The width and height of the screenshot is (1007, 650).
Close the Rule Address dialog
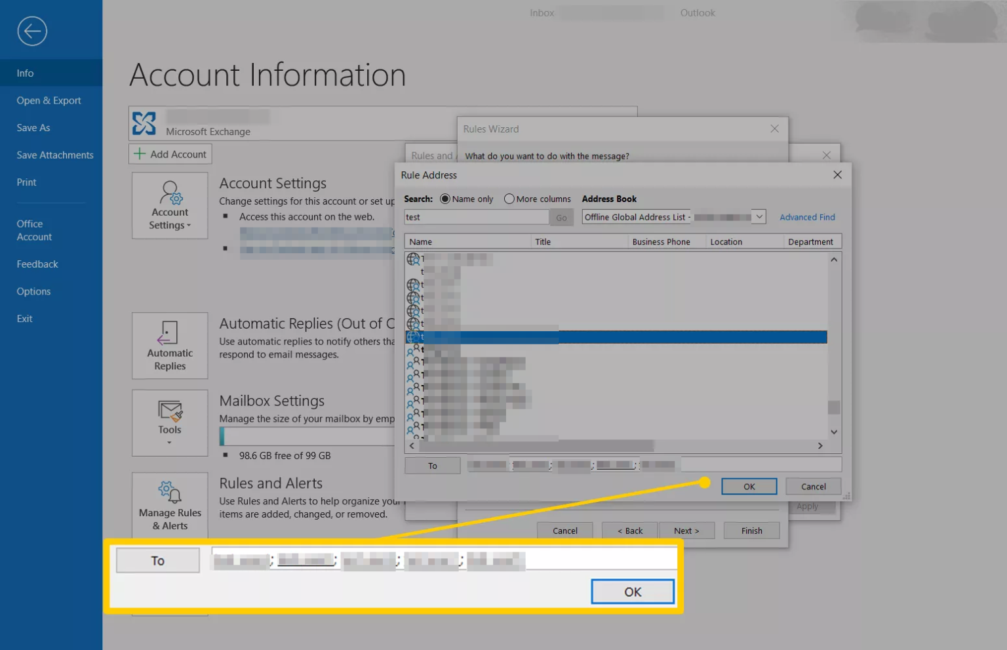point(837,174)
